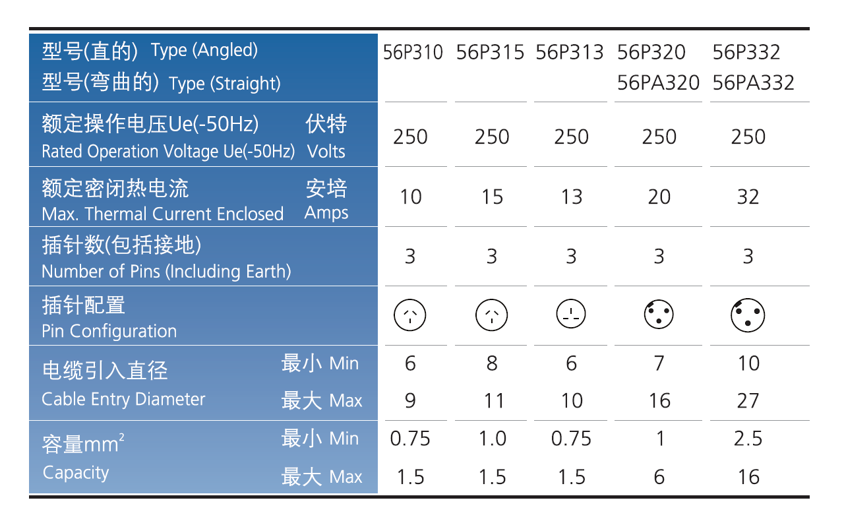This screenshot has height=525, width=844.
Task: Select the 56P310 column header
Action: [413, 52]
